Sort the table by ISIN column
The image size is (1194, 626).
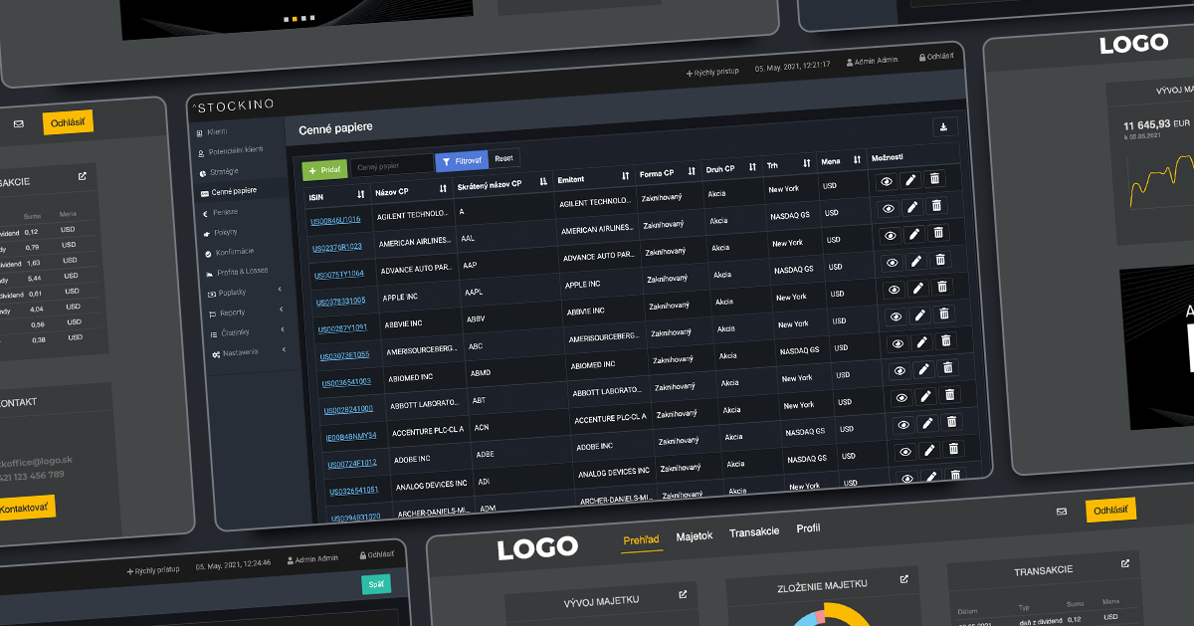(x=361, y=194)
